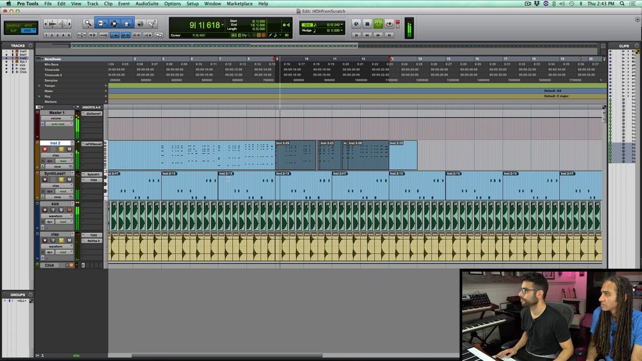
Task: Open Master 1 auto read selector
Action: click(x=59, y=124)
